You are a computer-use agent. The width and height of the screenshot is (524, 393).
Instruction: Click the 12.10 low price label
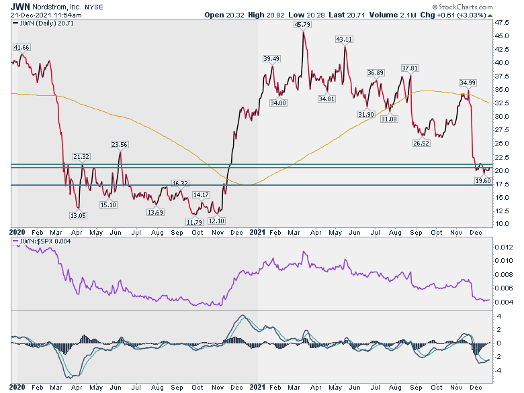216,221
